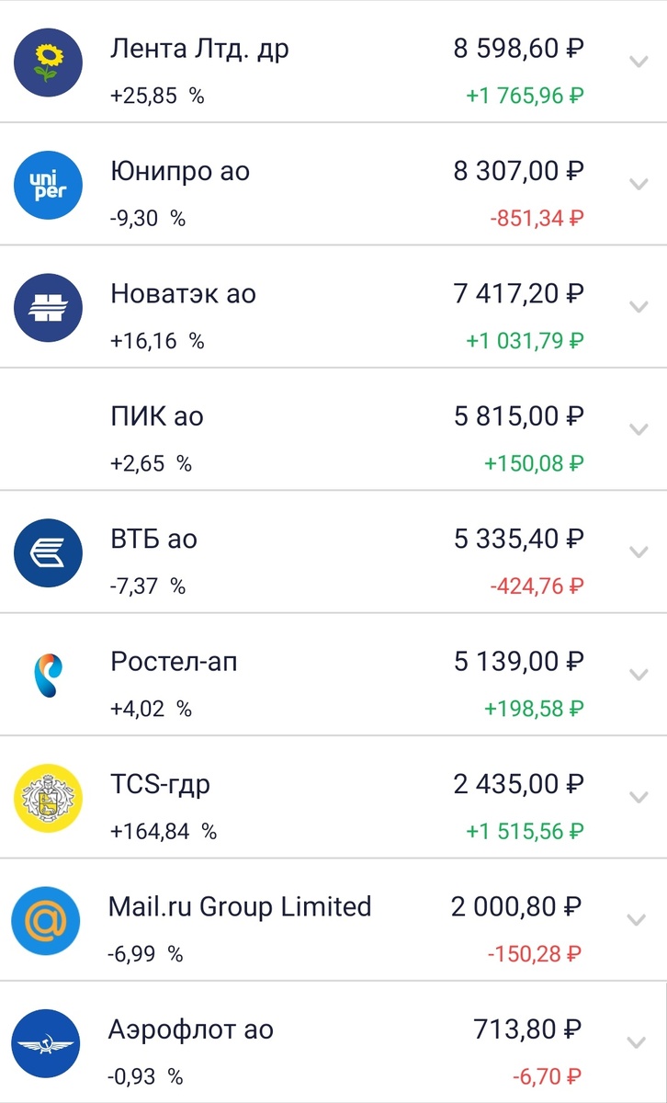Image resolution: width=667 pixels, height=1103 pixels.
Task: Tap the VTB bank logo icon
Action: pyautogui.click(x=49, y=552)
